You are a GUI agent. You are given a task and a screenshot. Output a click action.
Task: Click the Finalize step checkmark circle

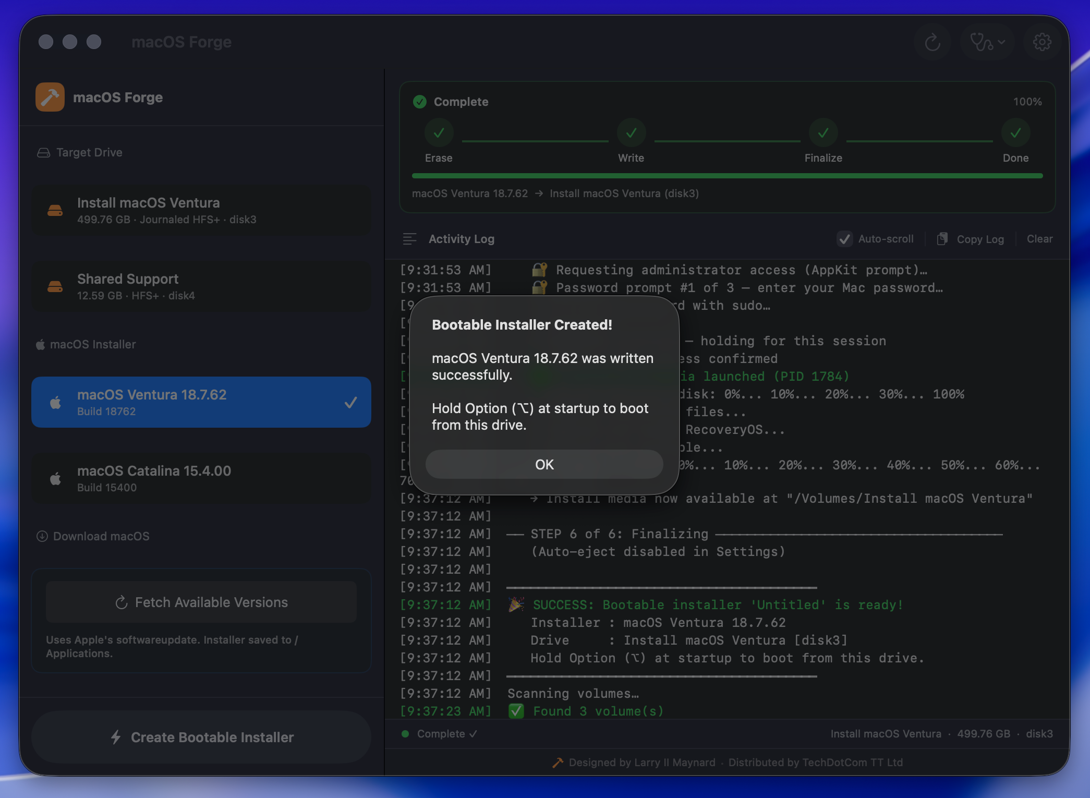click(823, 133)
